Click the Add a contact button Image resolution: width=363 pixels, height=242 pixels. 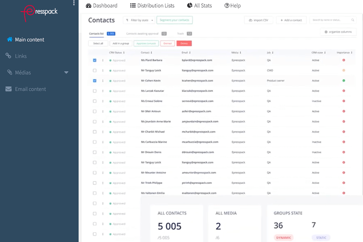[291, 20]
